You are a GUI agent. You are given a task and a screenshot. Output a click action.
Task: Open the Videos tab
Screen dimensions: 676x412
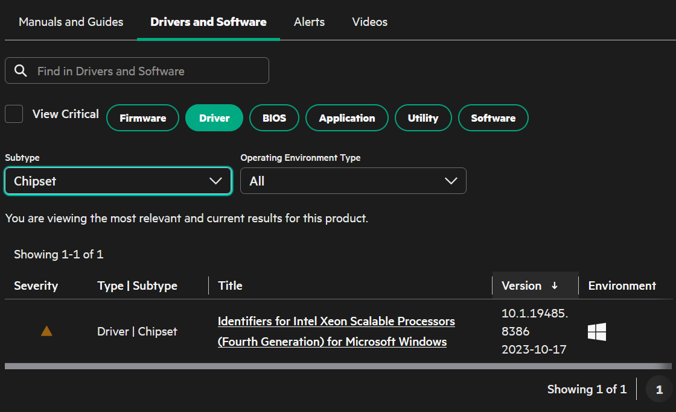click(369, 22)
